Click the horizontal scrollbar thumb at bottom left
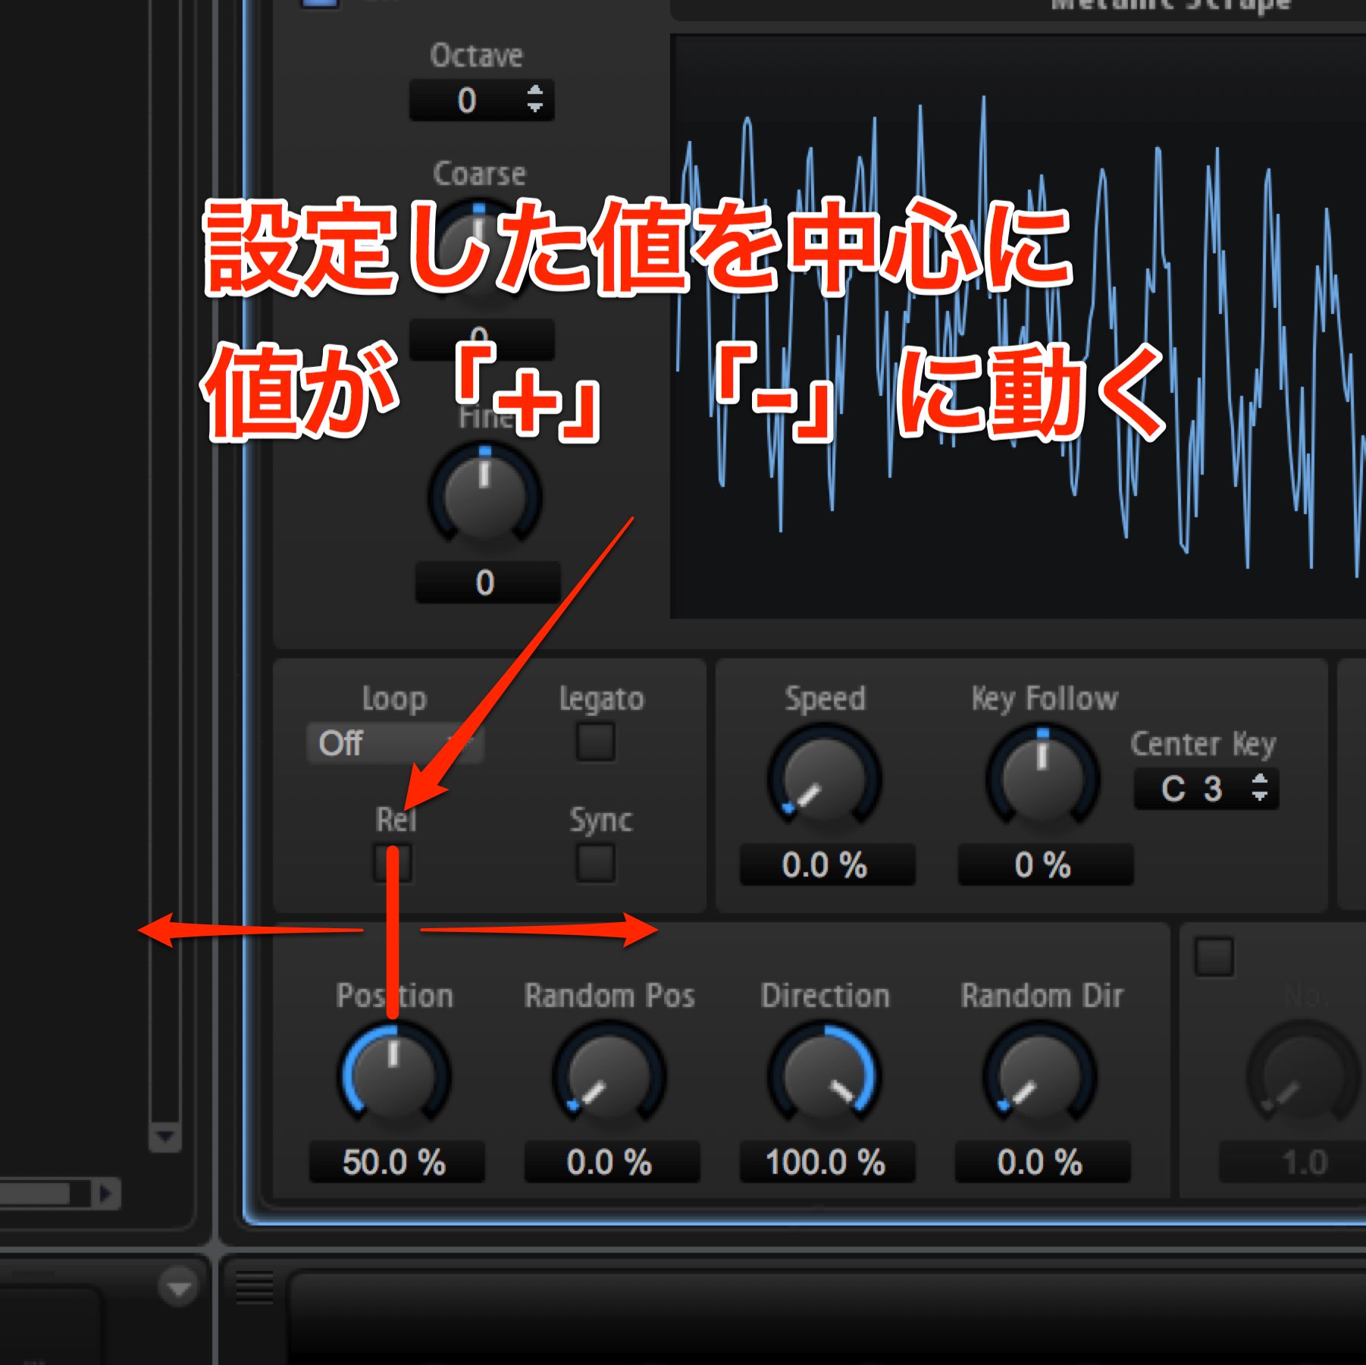The image size is (1366, 1365). (34, 1194)
